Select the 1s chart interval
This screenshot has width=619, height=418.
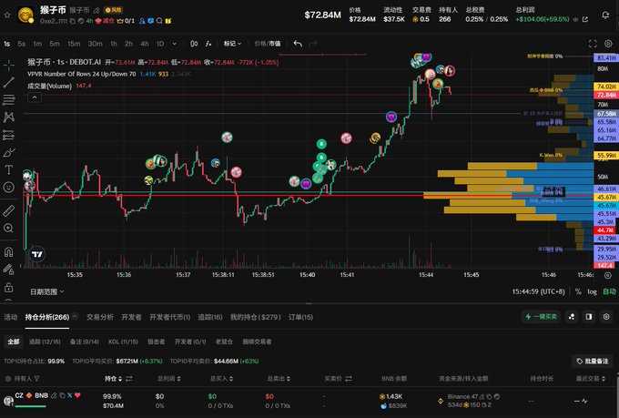pos(6,44)
